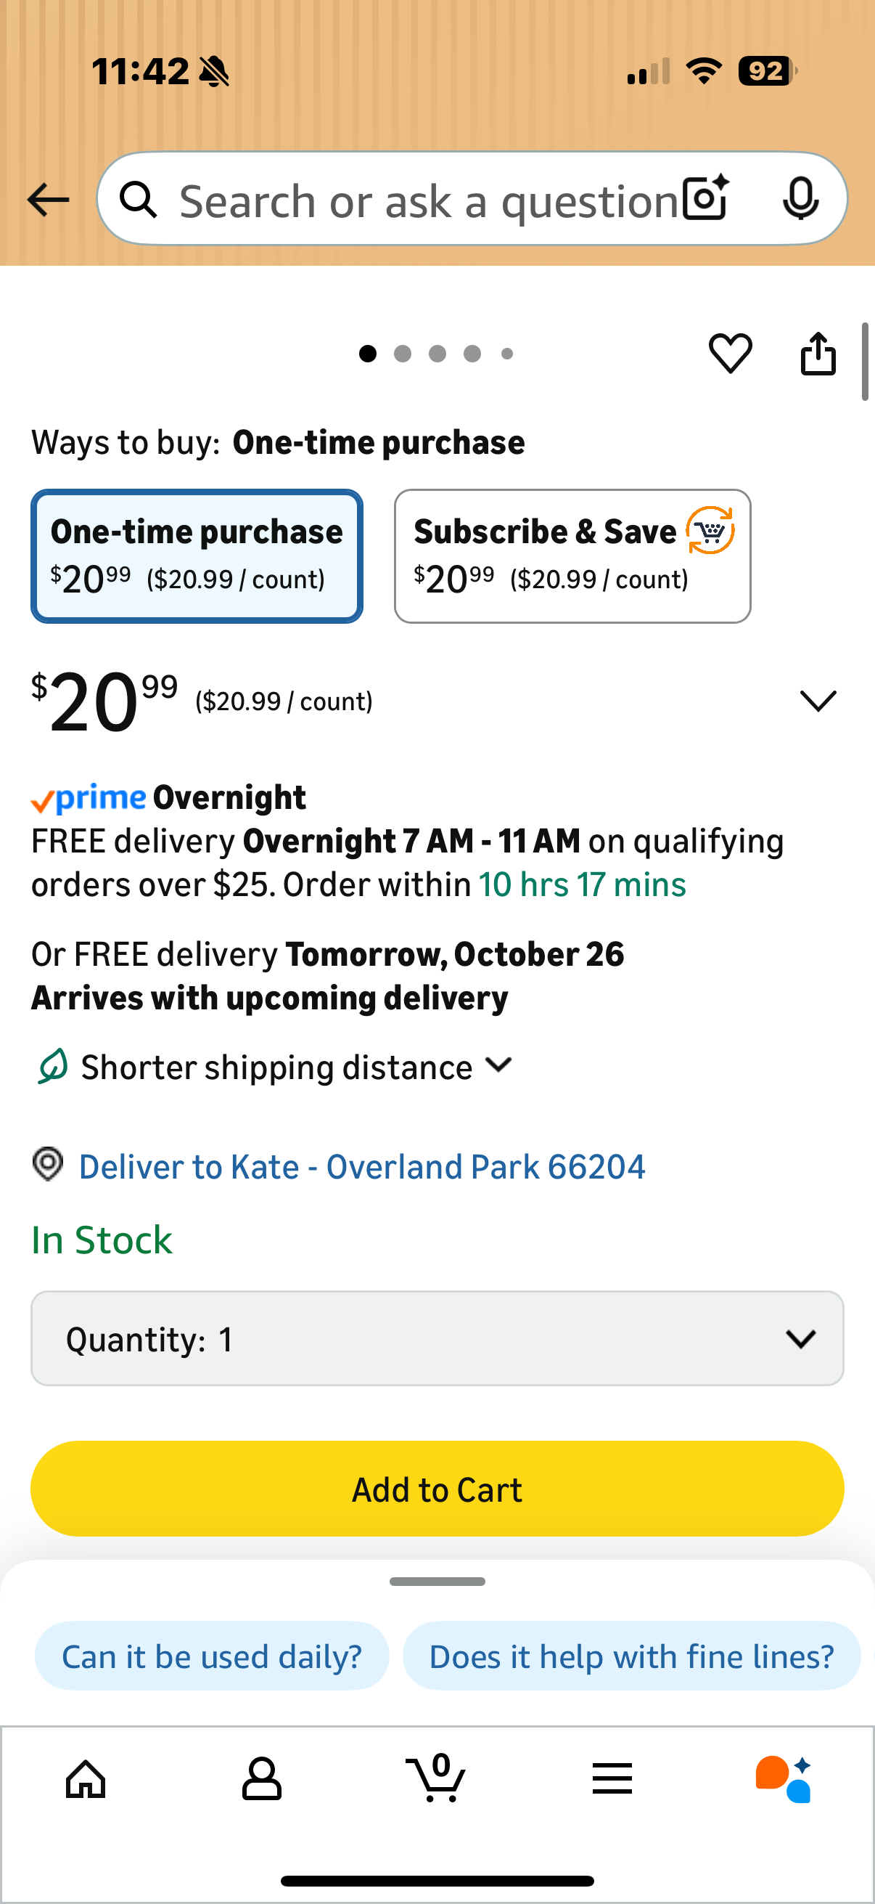This screenshot has width=875, height=1904.
Task: Tap the back arrow icon
Action: click(x=48, y=200)
